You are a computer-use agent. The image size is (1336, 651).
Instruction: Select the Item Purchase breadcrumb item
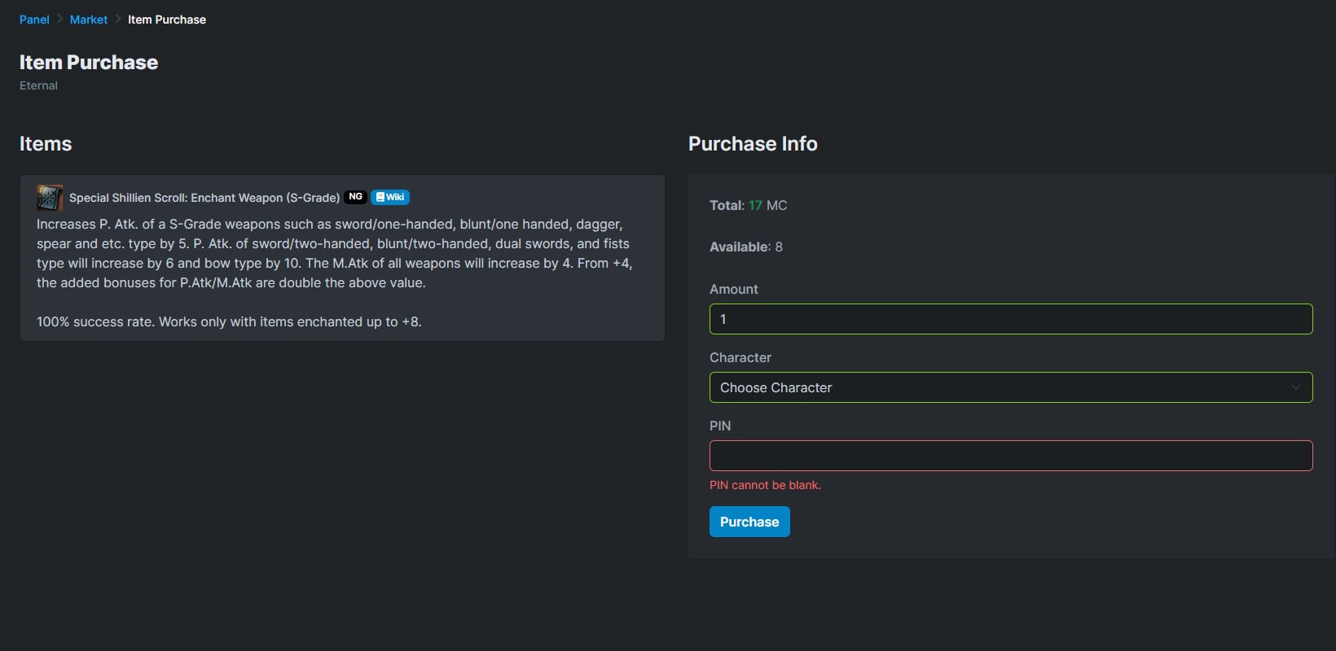point(167,20)
